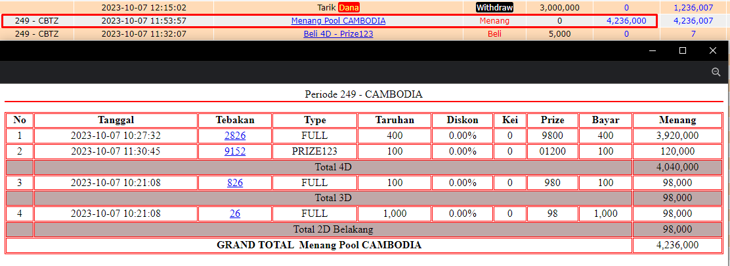Screen dimensions: 730x266
Task: Click the Kei column header
Action: [510, 120]
